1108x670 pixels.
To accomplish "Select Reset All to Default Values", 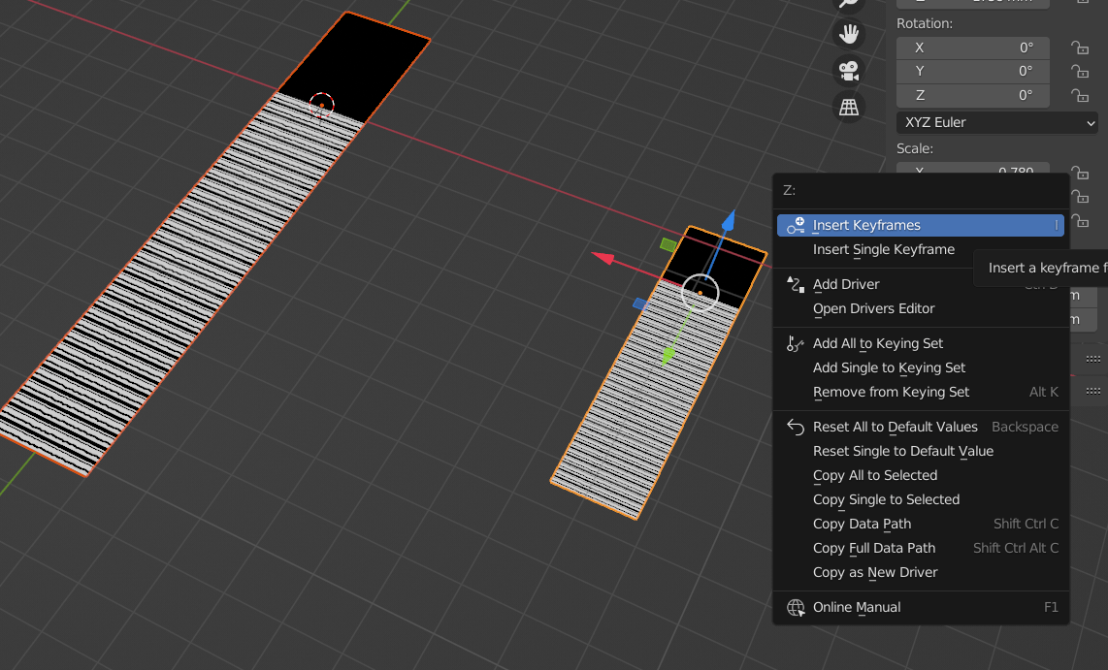I will pyautogui.click(x=895, y=427).
